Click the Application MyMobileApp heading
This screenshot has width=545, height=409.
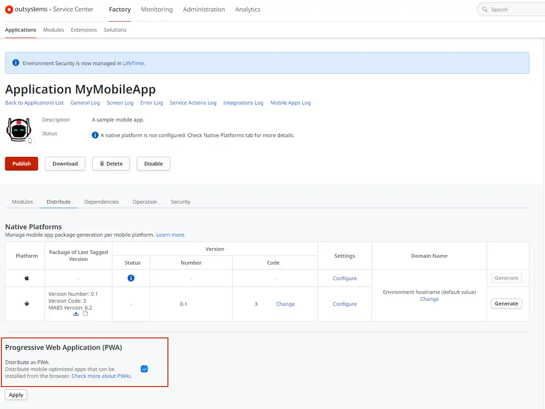tap(80, 89)
